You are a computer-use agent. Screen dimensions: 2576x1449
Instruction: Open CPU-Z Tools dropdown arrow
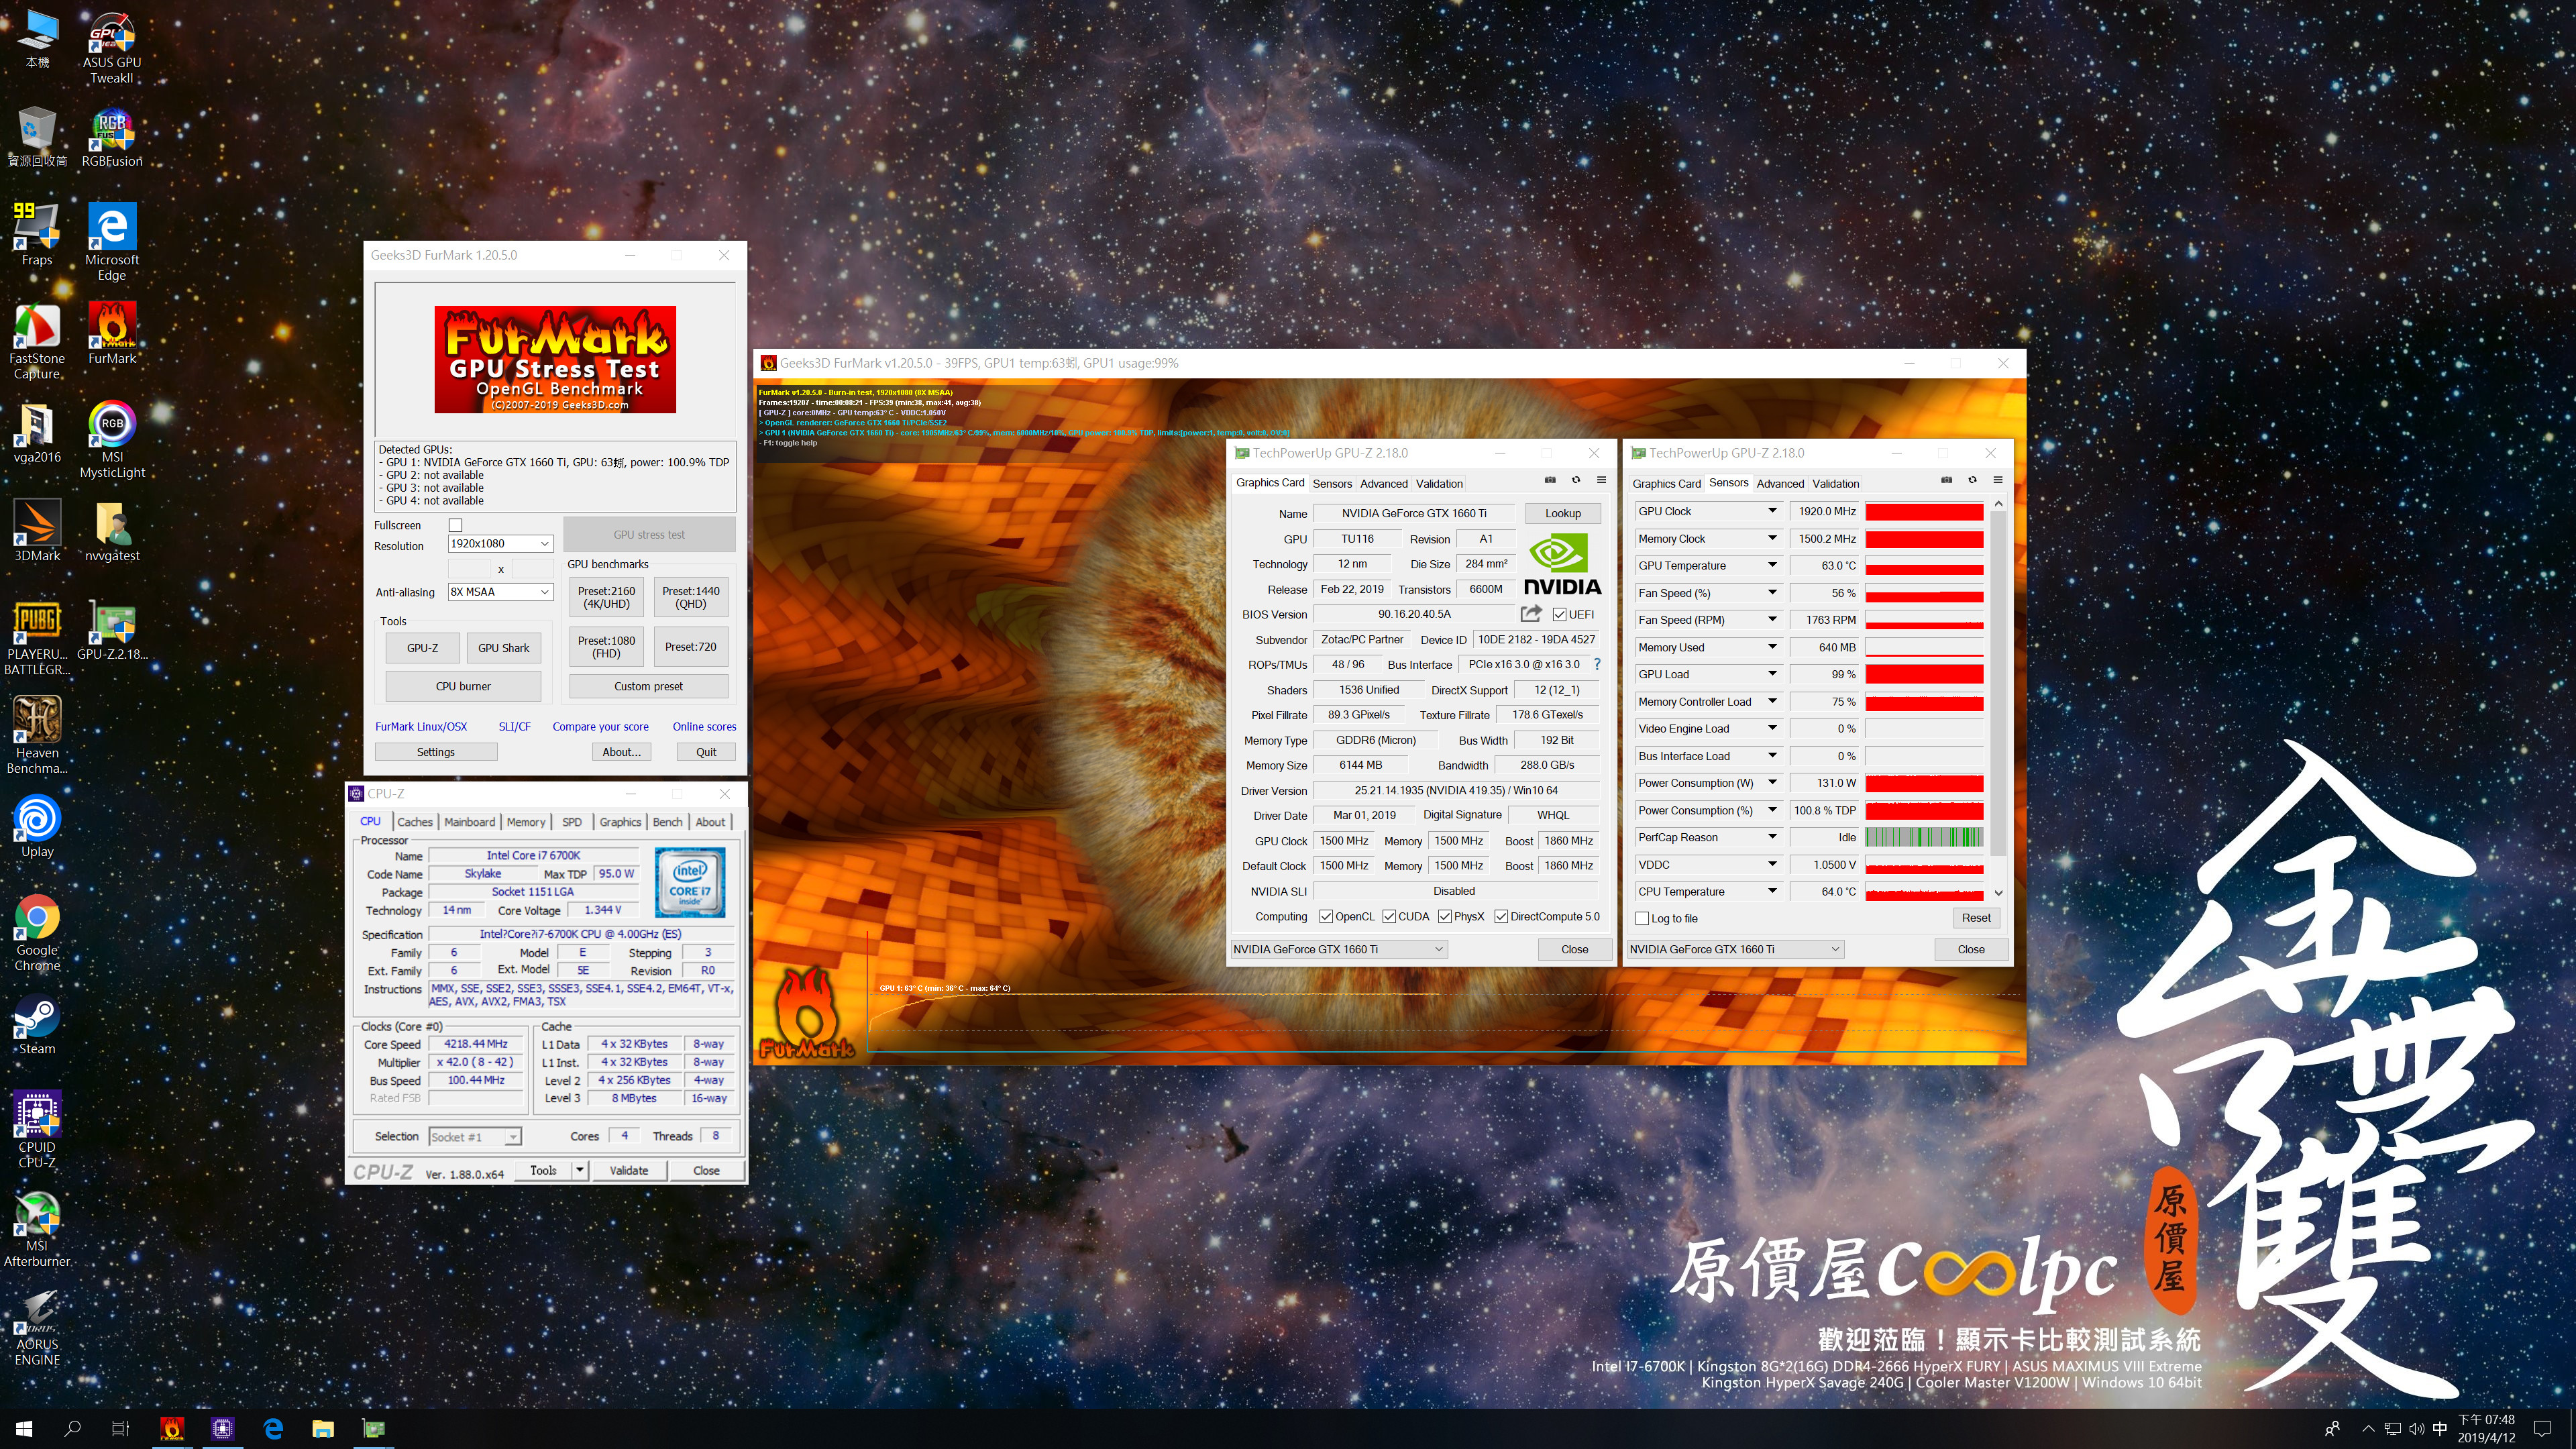[x=579, y=1170]
